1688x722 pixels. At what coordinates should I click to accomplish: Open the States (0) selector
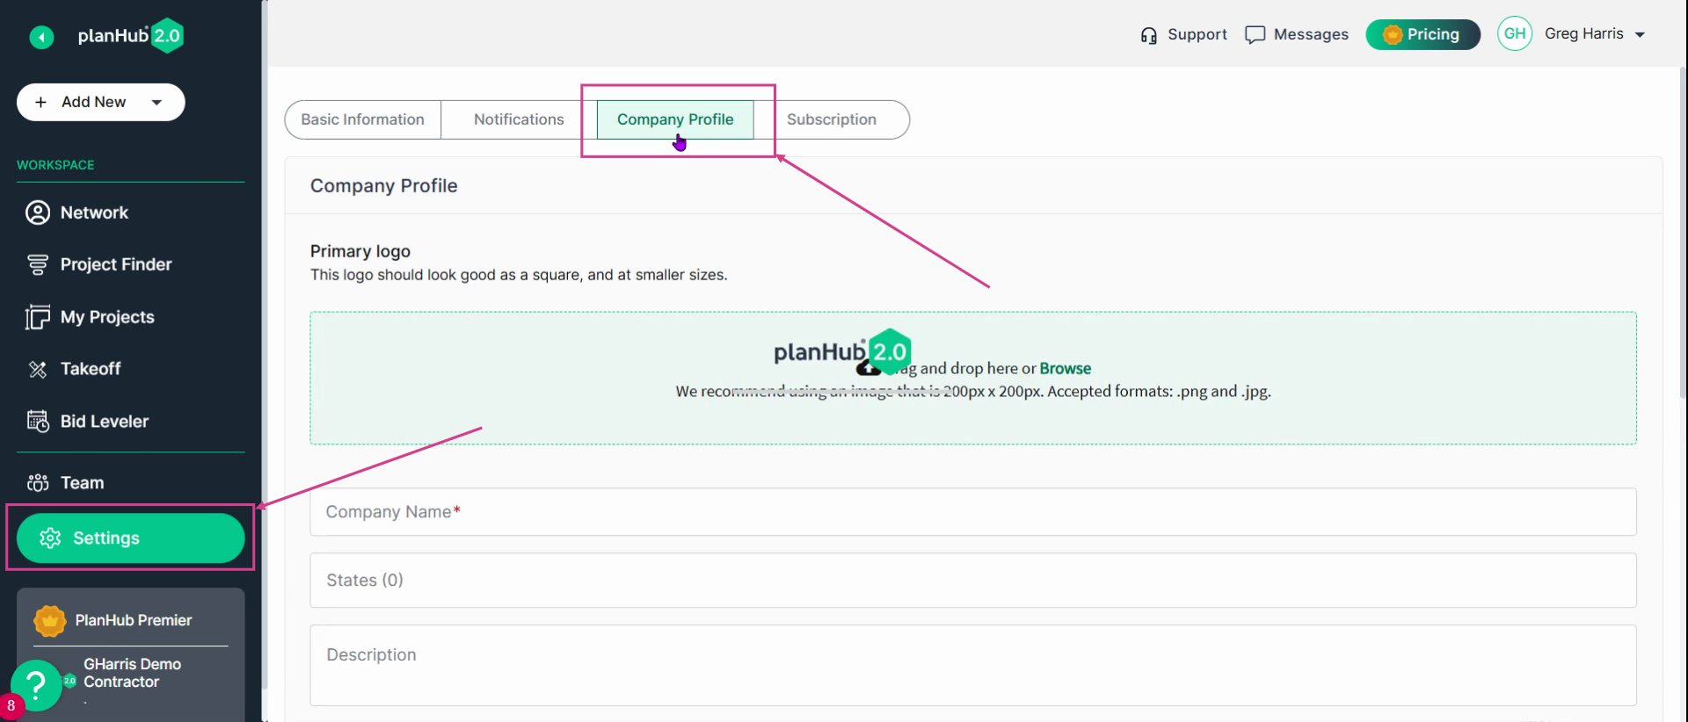click(x=973, y=581)
